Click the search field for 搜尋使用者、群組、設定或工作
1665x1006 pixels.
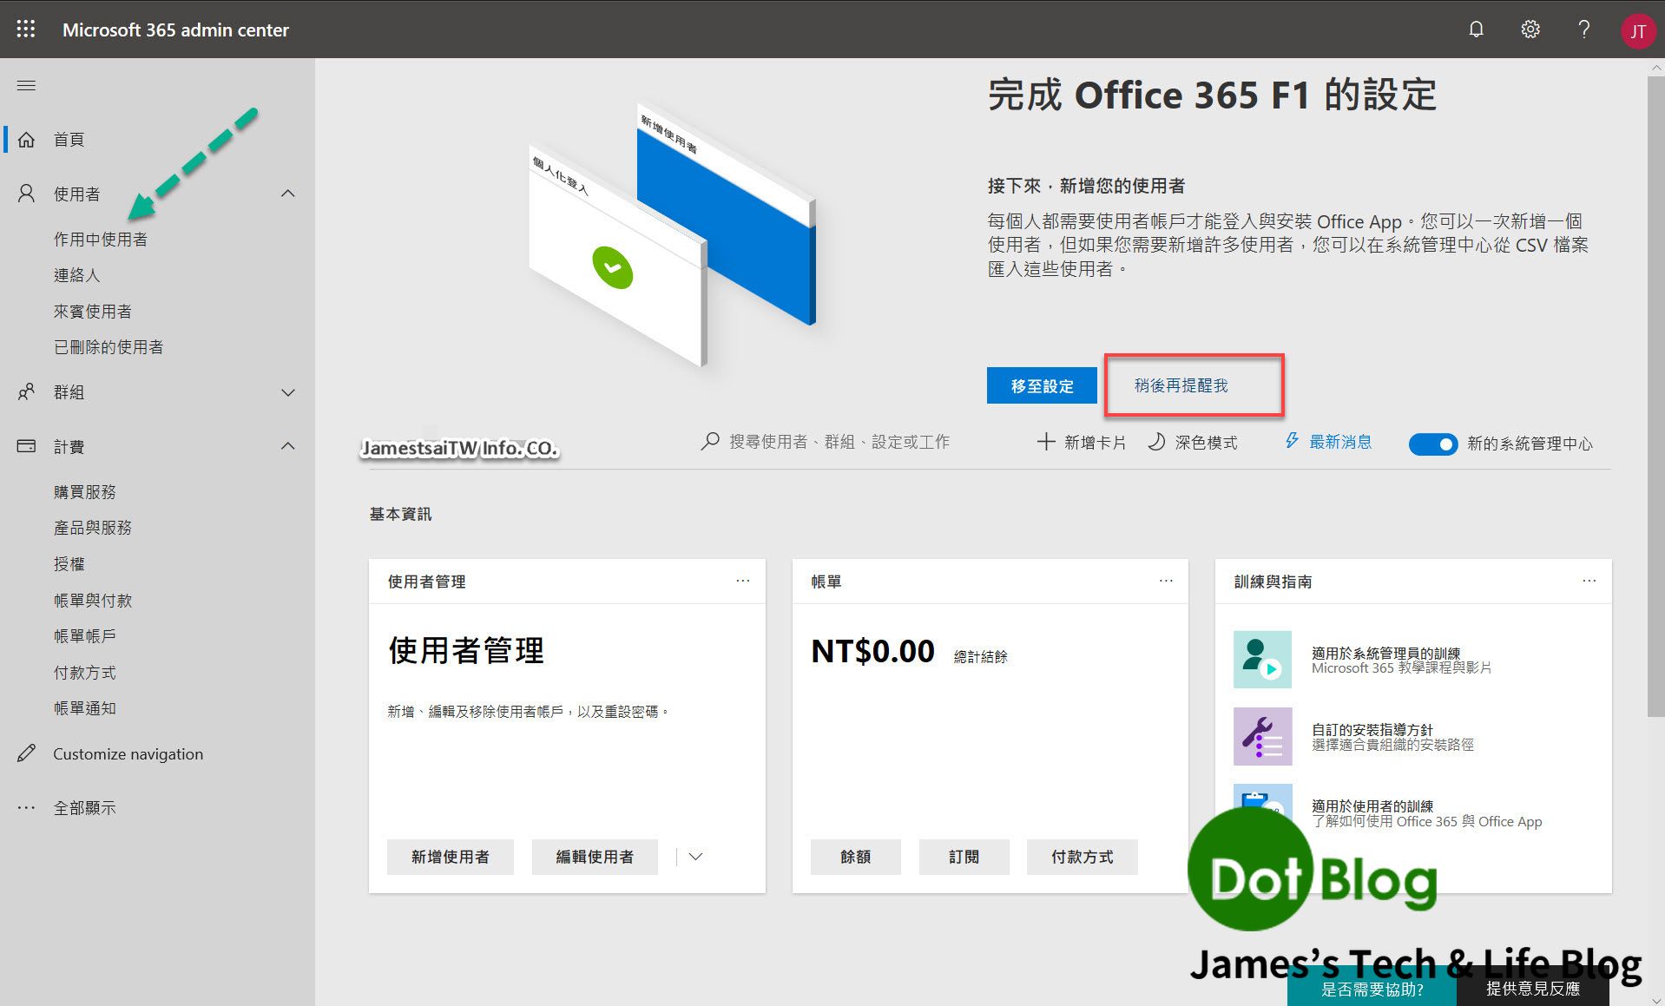click(825, 441)
